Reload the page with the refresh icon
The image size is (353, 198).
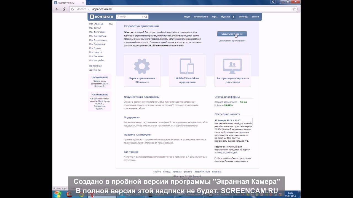click(x=73, y=9)
